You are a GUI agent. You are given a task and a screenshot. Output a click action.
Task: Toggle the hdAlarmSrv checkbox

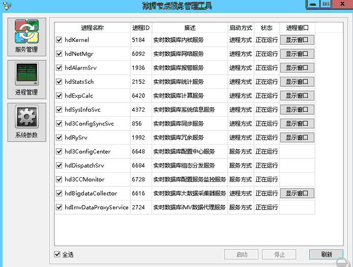pos(59,68)
